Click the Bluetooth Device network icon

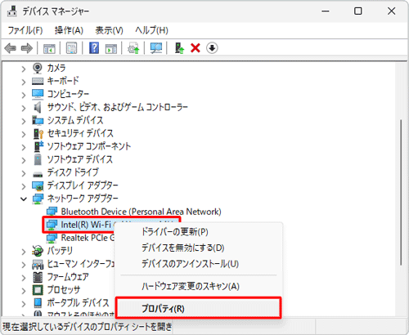click(x=52, y=212)
